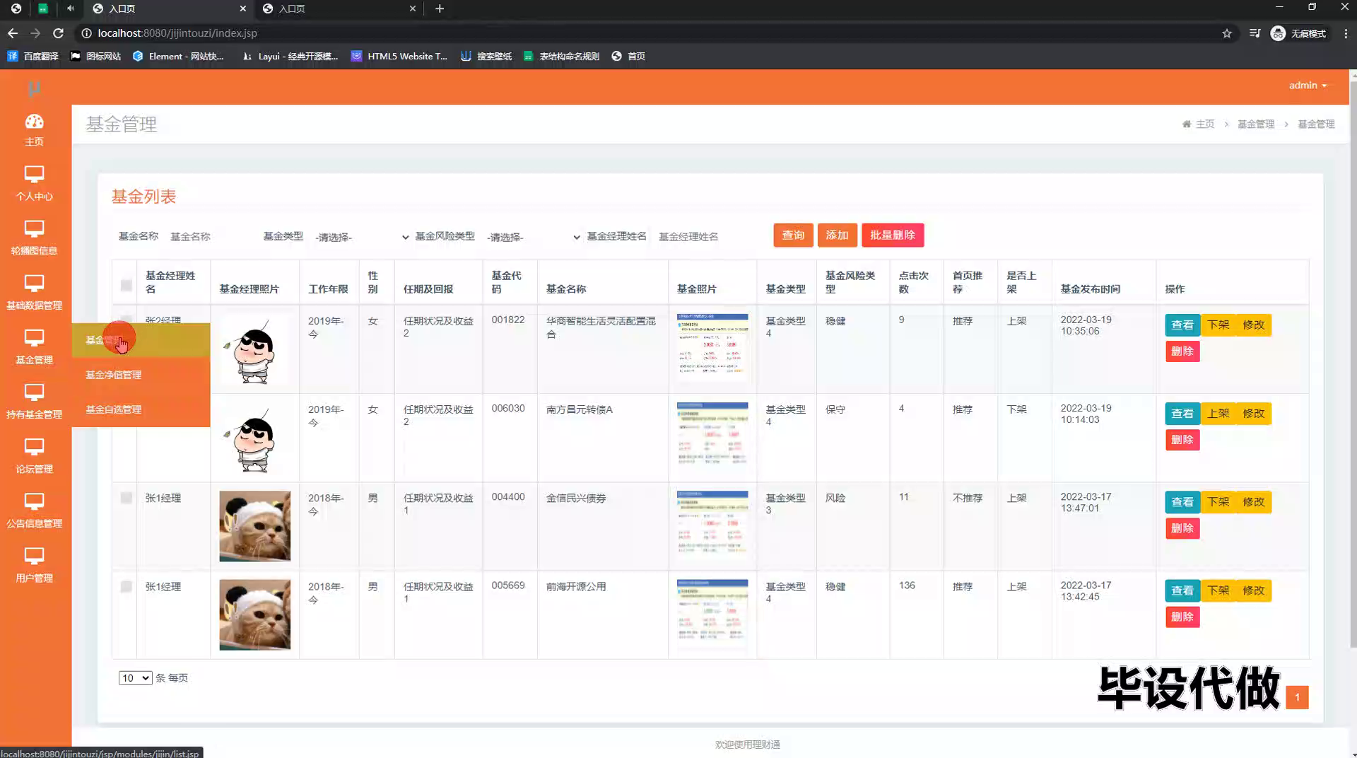Open the rows-per-page 10 dropdown
Viewport: 1357px width, 758px height.
(x=135, y=678)
